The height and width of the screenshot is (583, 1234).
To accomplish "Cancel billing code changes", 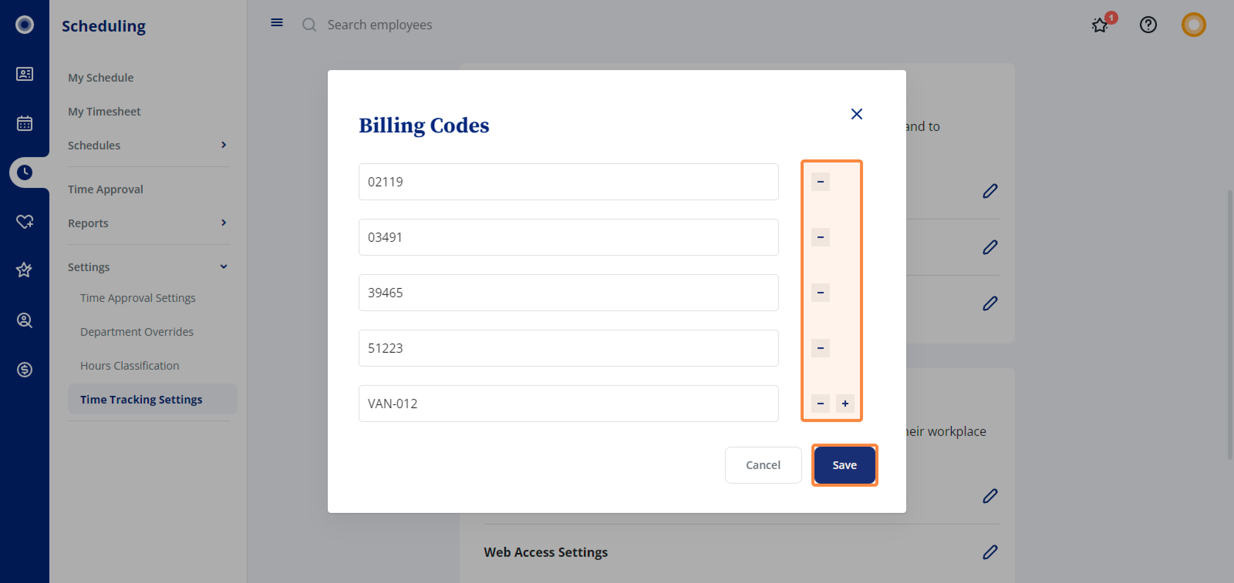I will point(763,465).
